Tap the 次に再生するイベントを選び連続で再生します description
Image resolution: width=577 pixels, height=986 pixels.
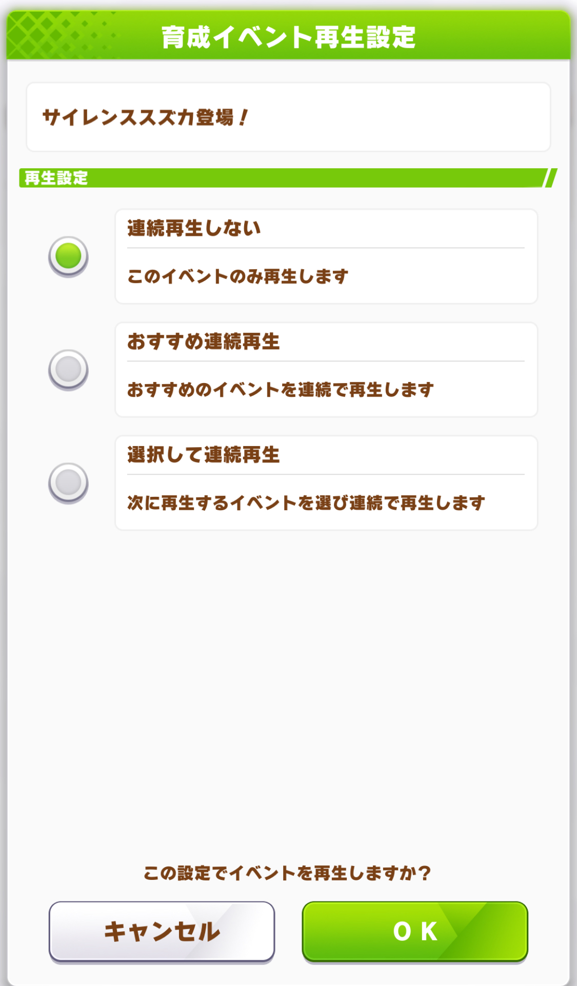pyautogui.click(x=306, y=503)
